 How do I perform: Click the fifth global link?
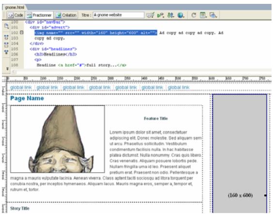126,87
